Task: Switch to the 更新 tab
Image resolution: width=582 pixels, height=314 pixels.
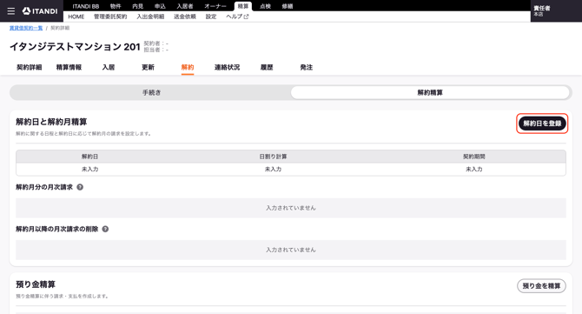Action: coord(148,67)
